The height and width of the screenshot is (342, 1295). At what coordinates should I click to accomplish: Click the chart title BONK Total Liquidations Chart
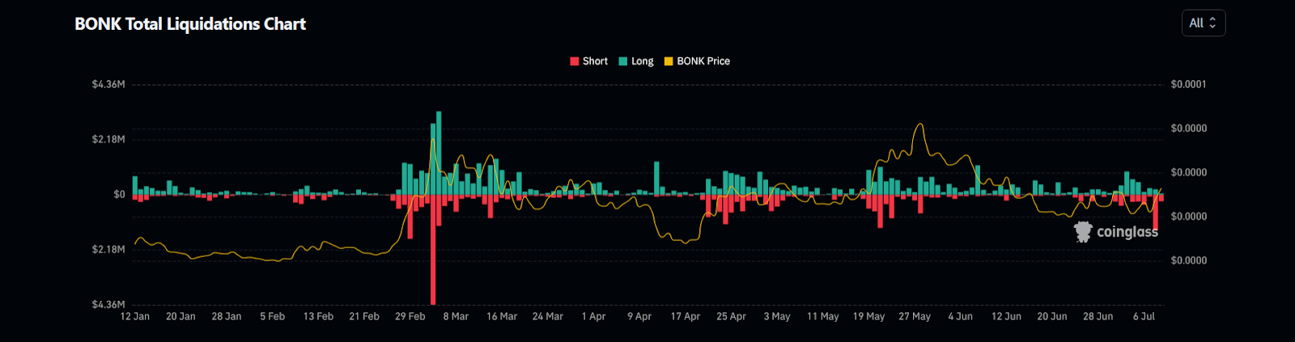click(x=190, y=24)
